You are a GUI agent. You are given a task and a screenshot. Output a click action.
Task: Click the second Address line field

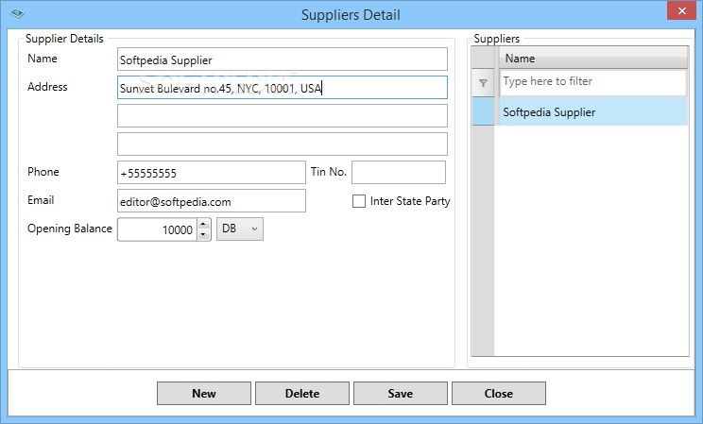pos(283,115)
